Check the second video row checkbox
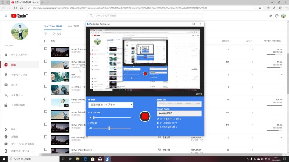Image resolution: width=289 pixels, height=162 pixels. point(46,61)
